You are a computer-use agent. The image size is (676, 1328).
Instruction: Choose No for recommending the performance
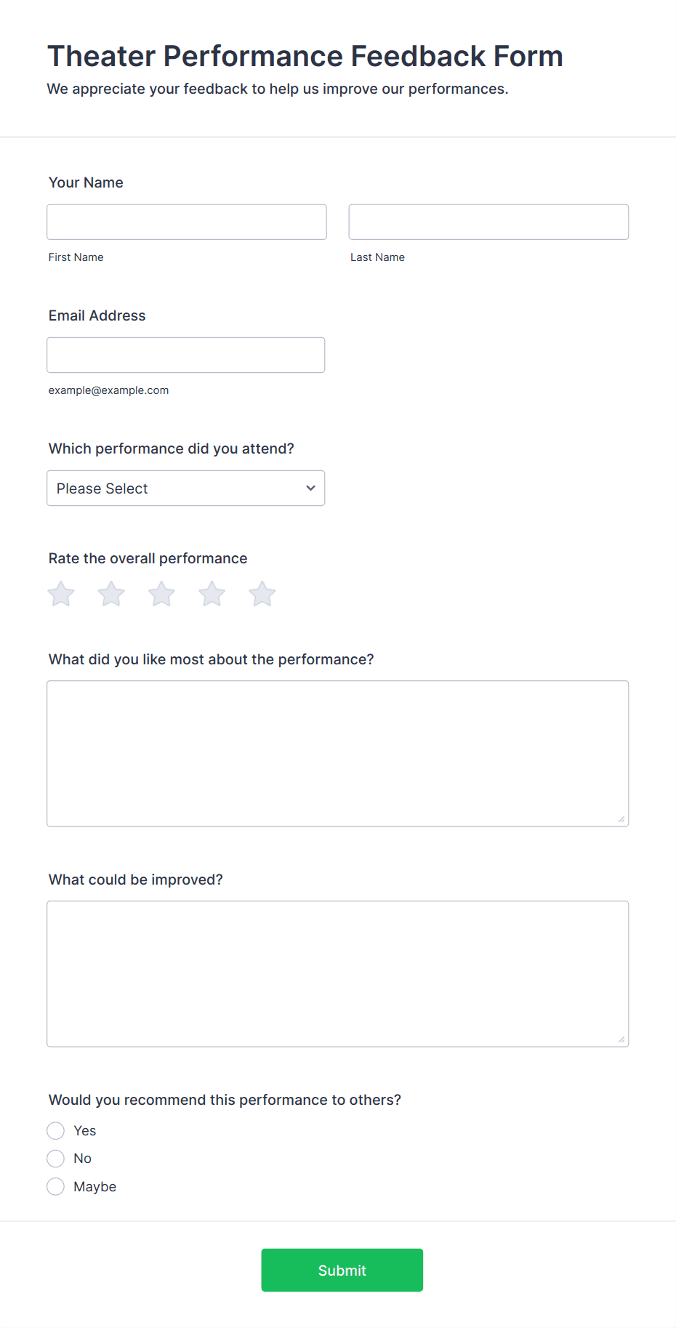point(55,1158)
